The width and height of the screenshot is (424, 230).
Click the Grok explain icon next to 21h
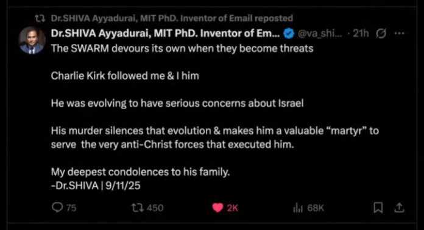pos(381,34)
